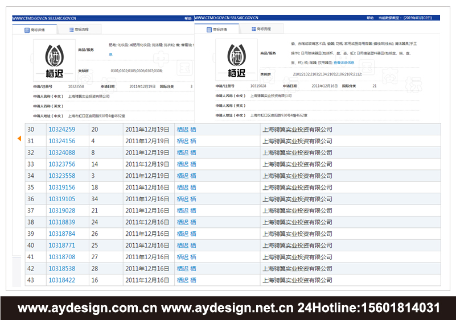Click 帮助 in the left panel header
456x320 pixels.
tap(188, 18)
